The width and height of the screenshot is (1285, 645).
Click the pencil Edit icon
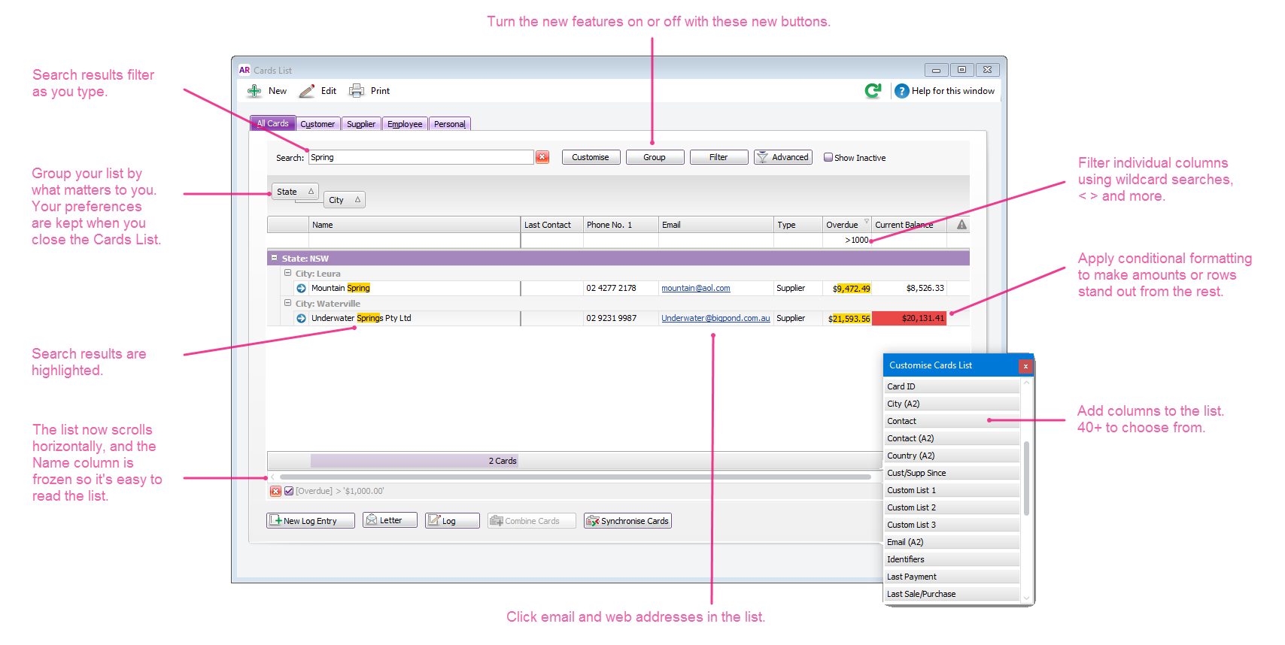pyautogui.click(x=307, y=91)
